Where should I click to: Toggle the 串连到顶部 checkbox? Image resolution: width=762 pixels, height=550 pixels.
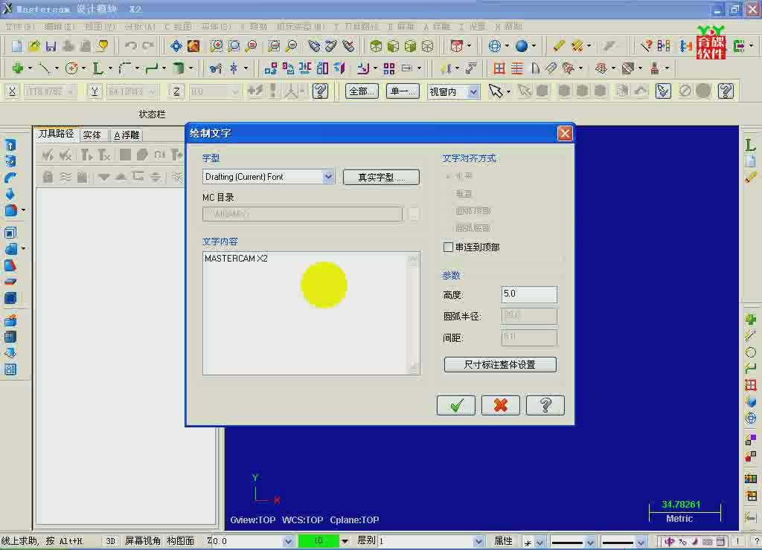click(448, 247)
